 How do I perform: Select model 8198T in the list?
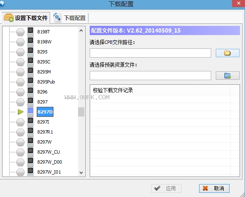[x=43, y=32]
